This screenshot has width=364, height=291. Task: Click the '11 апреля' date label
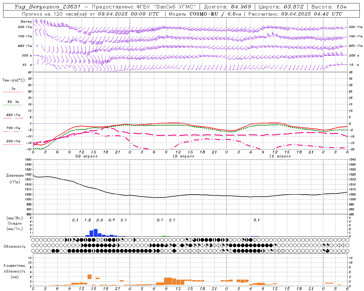(x=280, y=156)
